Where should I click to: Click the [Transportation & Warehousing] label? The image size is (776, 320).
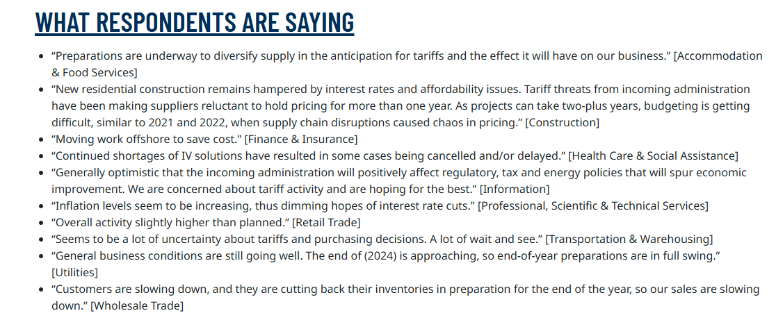pyautogui.click(x=629, y=239)
